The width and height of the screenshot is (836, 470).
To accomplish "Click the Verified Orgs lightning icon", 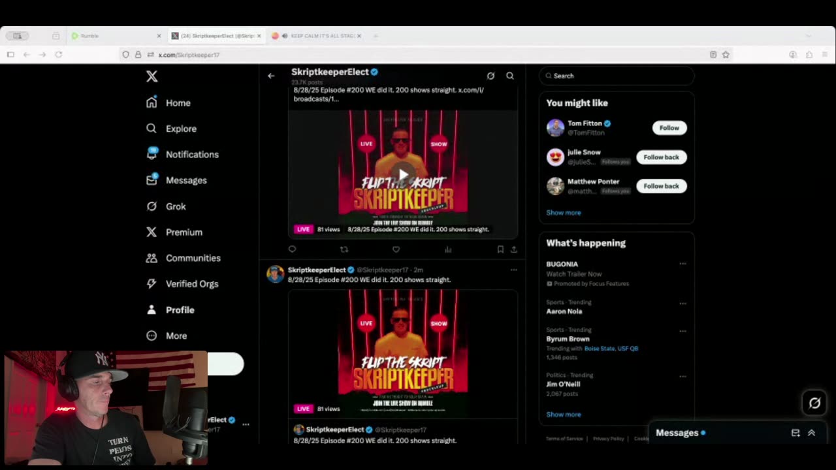I will click(152, 284).
